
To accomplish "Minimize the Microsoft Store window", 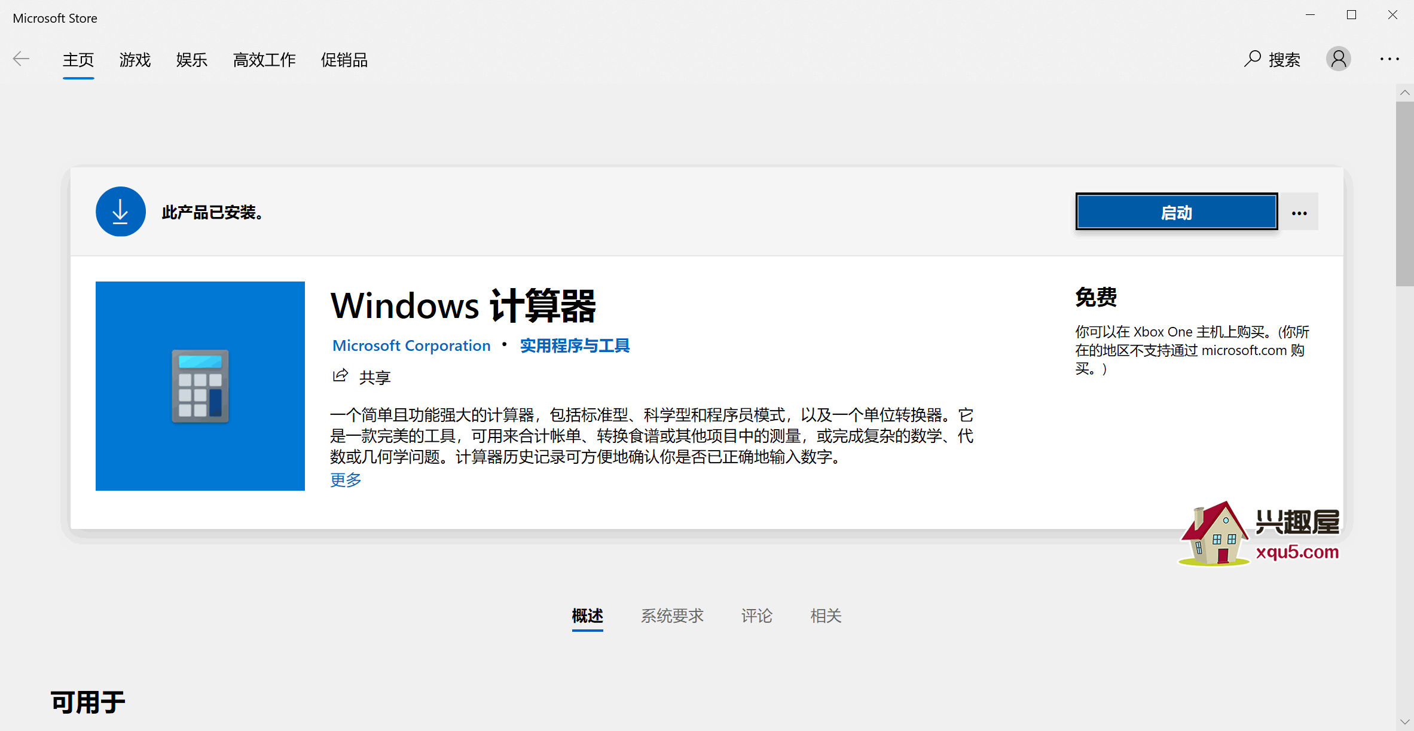I will click(1311, 16).
